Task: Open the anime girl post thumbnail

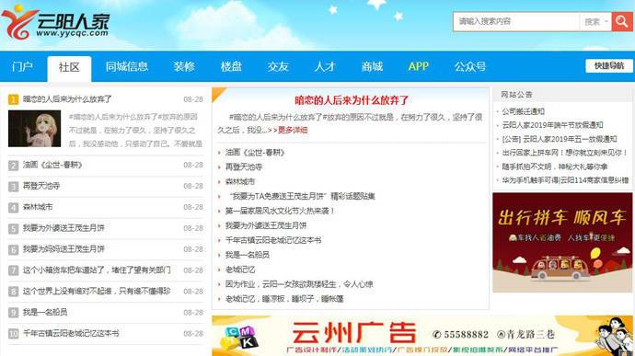Action: coord(34,129)
